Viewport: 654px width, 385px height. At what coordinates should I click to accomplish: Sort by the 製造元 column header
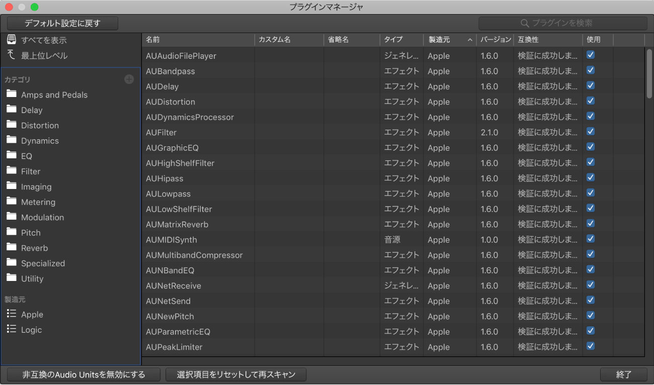coord(450,40)
